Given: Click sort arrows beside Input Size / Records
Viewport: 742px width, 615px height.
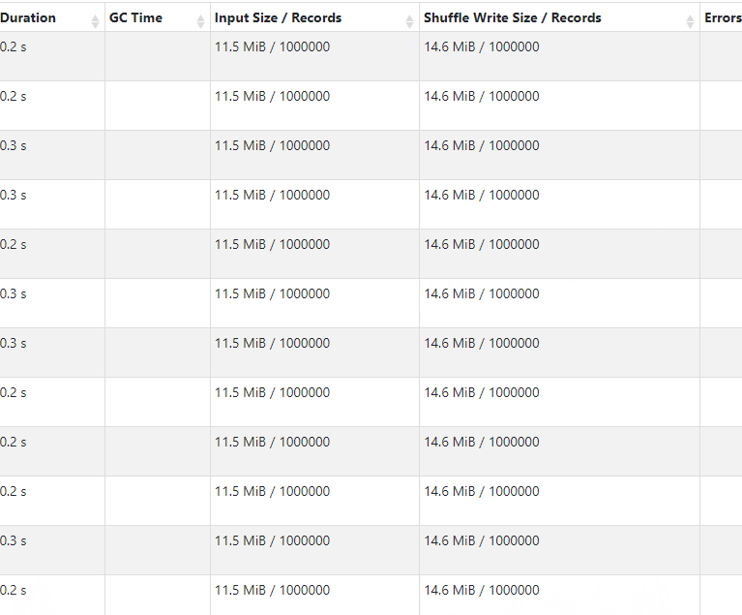Looking at the screenshot, I should tap(409, 19).
